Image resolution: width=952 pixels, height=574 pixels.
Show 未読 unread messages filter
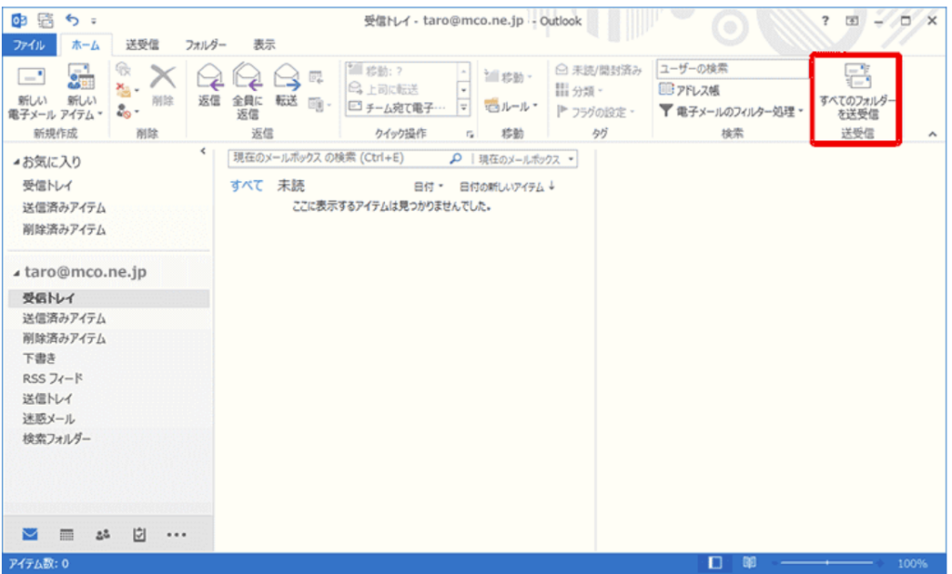click(x=290, y=186)
